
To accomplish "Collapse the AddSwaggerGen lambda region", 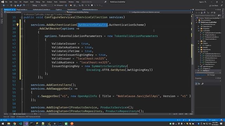I will click(x=22, y=89).
